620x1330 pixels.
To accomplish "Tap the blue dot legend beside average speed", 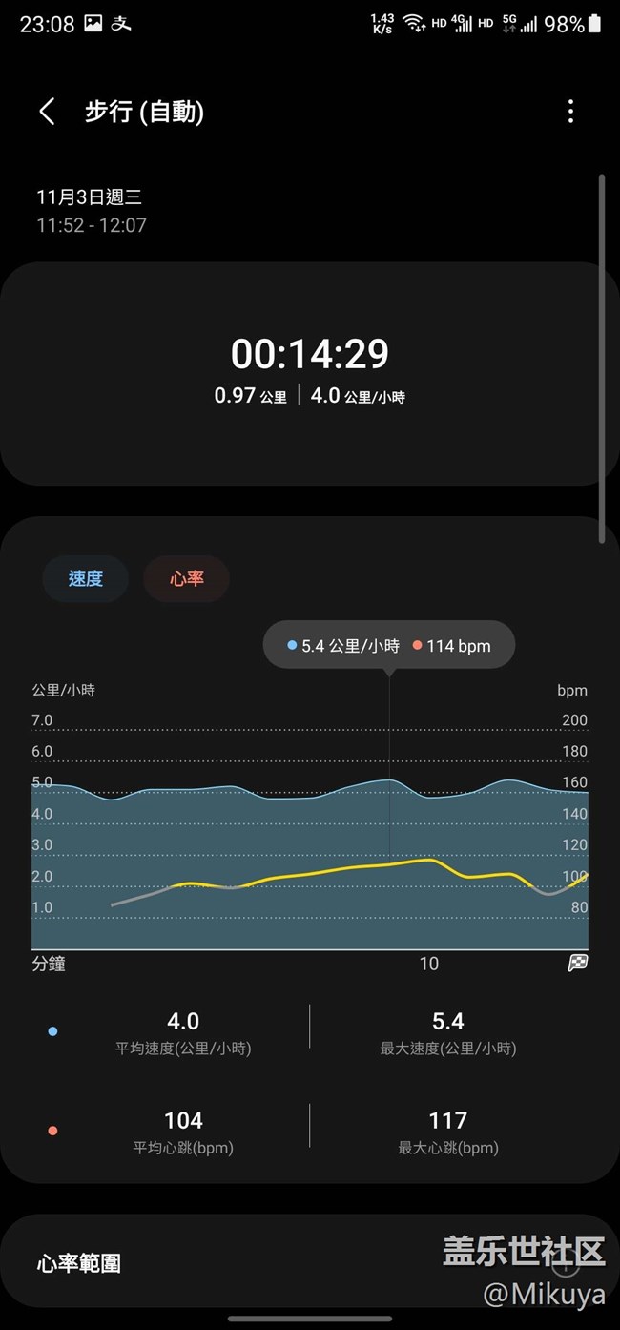I will pos(52,1031).
